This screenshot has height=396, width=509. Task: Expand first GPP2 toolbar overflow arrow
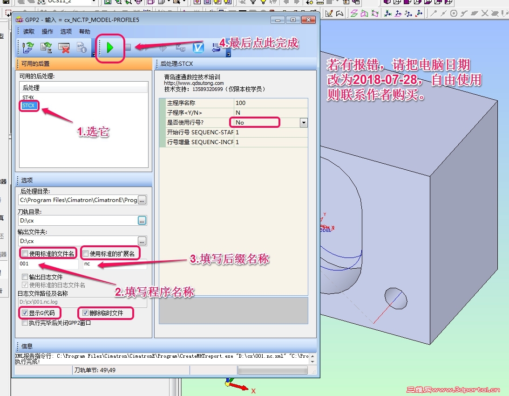coord(94,55)
